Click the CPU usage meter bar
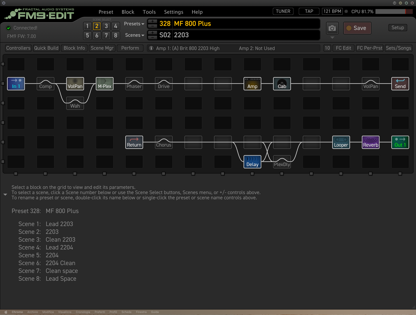The image size is (416, 315). 394,12
